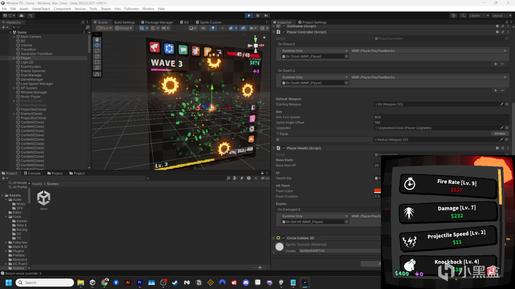Uncheck the Circle Collider 2D component
Screen dimensions: 515x289
[283, 238]
